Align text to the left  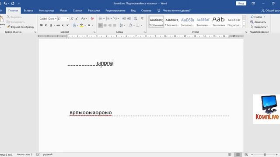100,25
